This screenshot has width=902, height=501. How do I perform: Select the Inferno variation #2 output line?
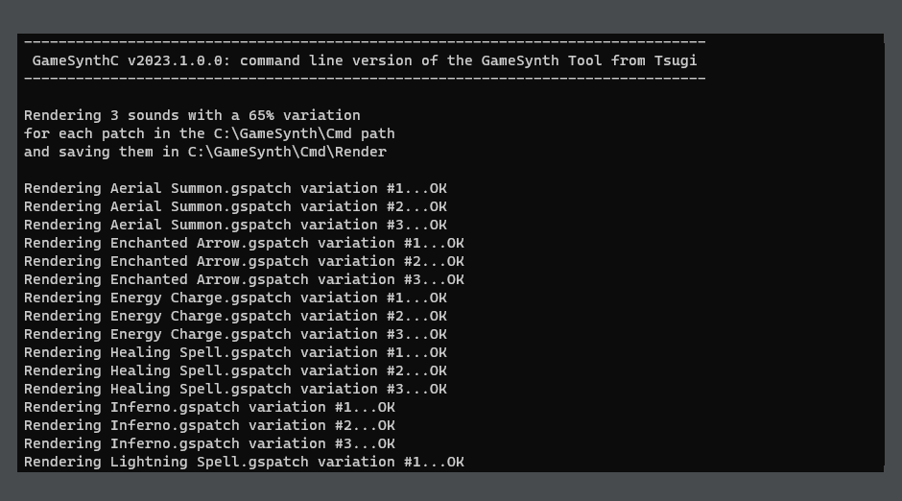(209, 425)
